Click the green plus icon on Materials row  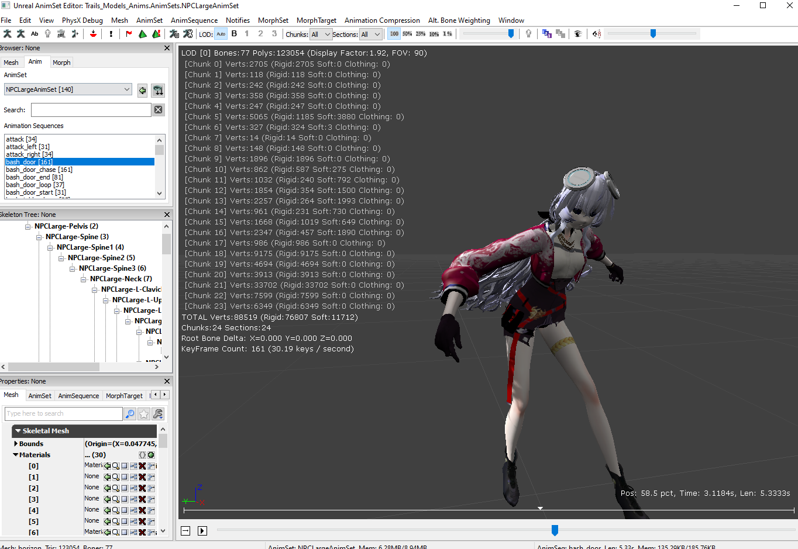[151, 455]
